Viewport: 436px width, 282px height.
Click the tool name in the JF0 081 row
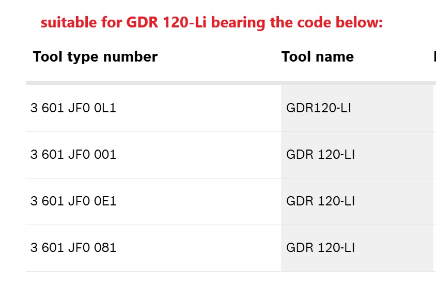pyautogui.click(x=320, y=248)
